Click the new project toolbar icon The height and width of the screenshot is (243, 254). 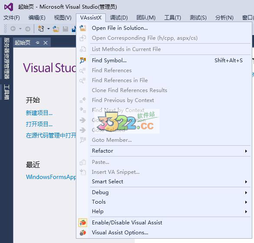(x=41, y=29)
